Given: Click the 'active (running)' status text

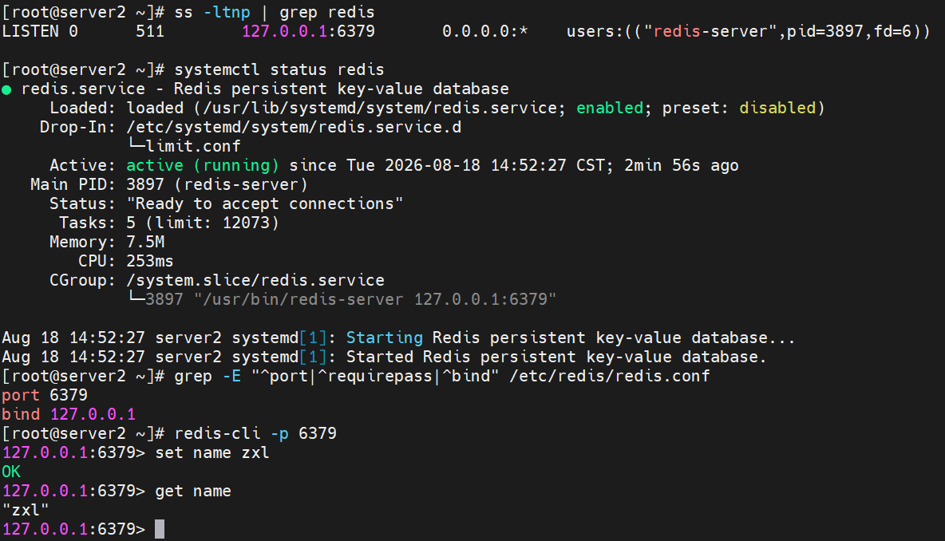Looking at the screenshot, I should pyautogui.click(x=203, y=165).
